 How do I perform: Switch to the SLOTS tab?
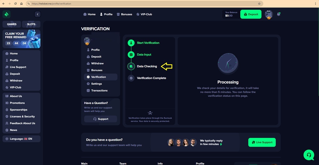coord(31,24)
